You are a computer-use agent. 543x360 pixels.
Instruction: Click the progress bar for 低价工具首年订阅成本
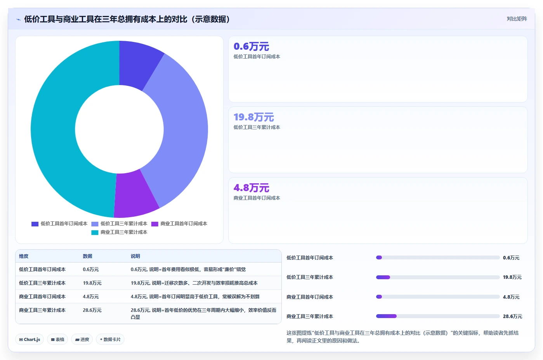[438, 257]
